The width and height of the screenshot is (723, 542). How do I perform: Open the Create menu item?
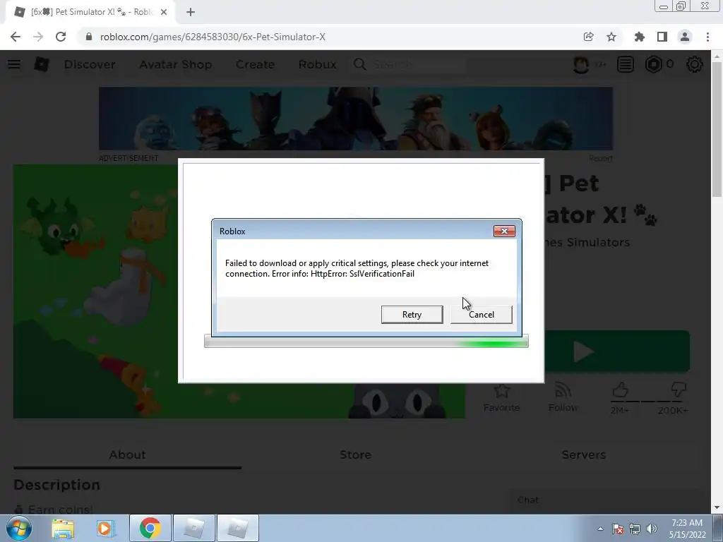point(255,64)
